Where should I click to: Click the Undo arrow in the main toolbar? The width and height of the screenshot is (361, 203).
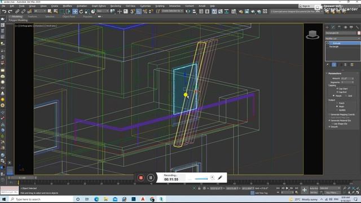tap(4, 11)
